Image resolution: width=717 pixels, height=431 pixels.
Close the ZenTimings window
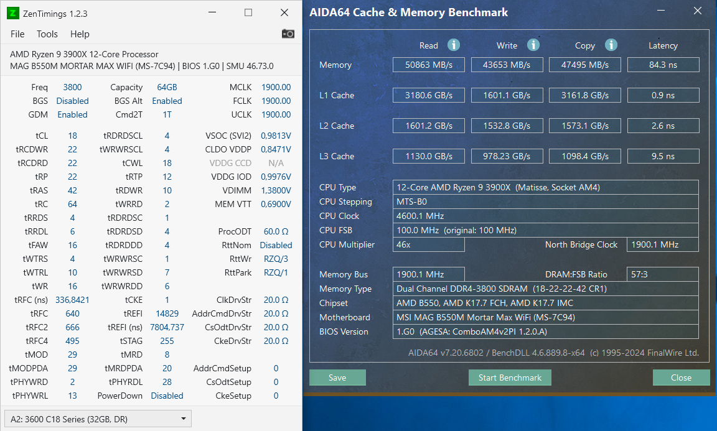284,13
